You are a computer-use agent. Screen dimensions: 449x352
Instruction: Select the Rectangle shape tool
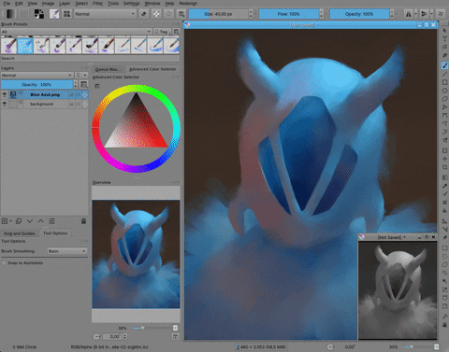pyautogui.click(x=444, y=82)
